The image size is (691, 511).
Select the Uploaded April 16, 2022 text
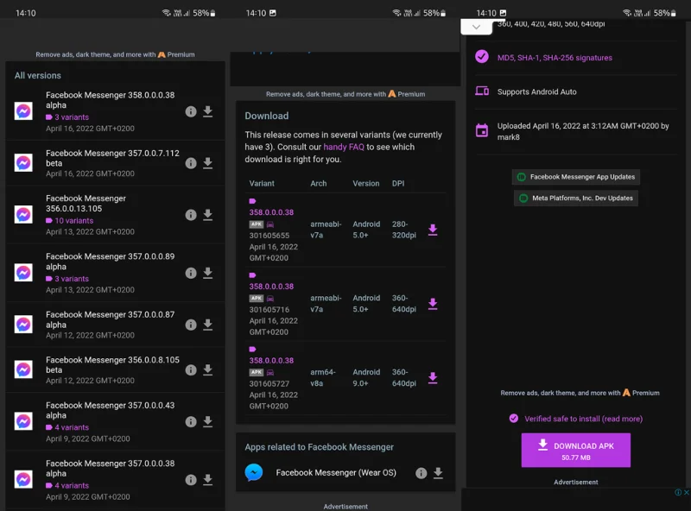[x=583, y=131]
